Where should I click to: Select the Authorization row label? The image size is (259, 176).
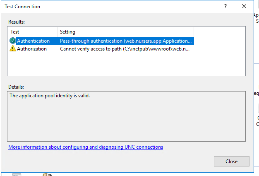click(32, 49)
